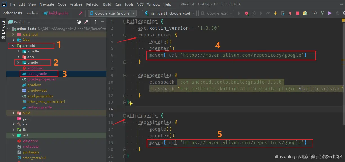Expand the lib folder chevron
The width and height of the screenshot is (345, 162).
pyautogui.click(x=13, y=130)
